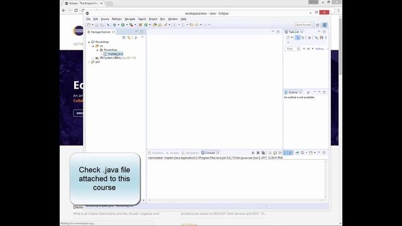Toggle Categorized view in Task List

[298, 38]
